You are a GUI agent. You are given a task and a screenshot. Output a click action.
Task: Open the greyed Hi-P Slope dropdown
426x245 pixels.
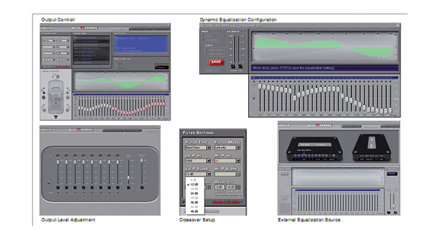click(227, 174)
